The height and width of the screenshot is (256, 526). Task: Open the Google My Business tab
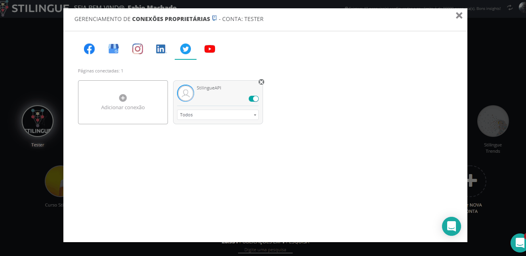coord(113,49)
